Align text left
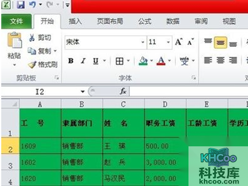 [x=208, y=60]
